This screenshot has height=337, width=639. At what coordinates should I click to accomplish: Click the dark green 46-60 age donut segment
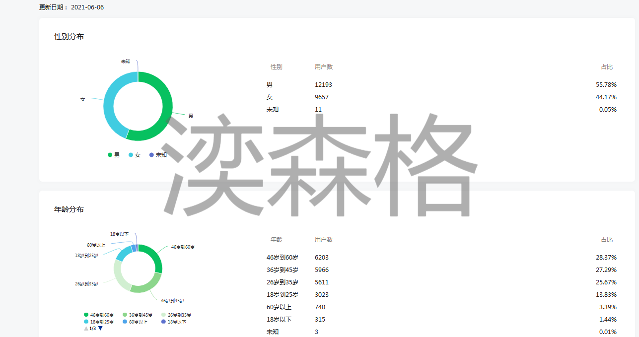(155, 258)
